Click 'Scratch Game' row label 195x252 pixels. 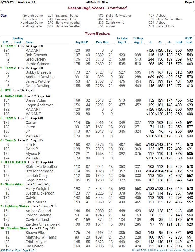pos(33,16)
